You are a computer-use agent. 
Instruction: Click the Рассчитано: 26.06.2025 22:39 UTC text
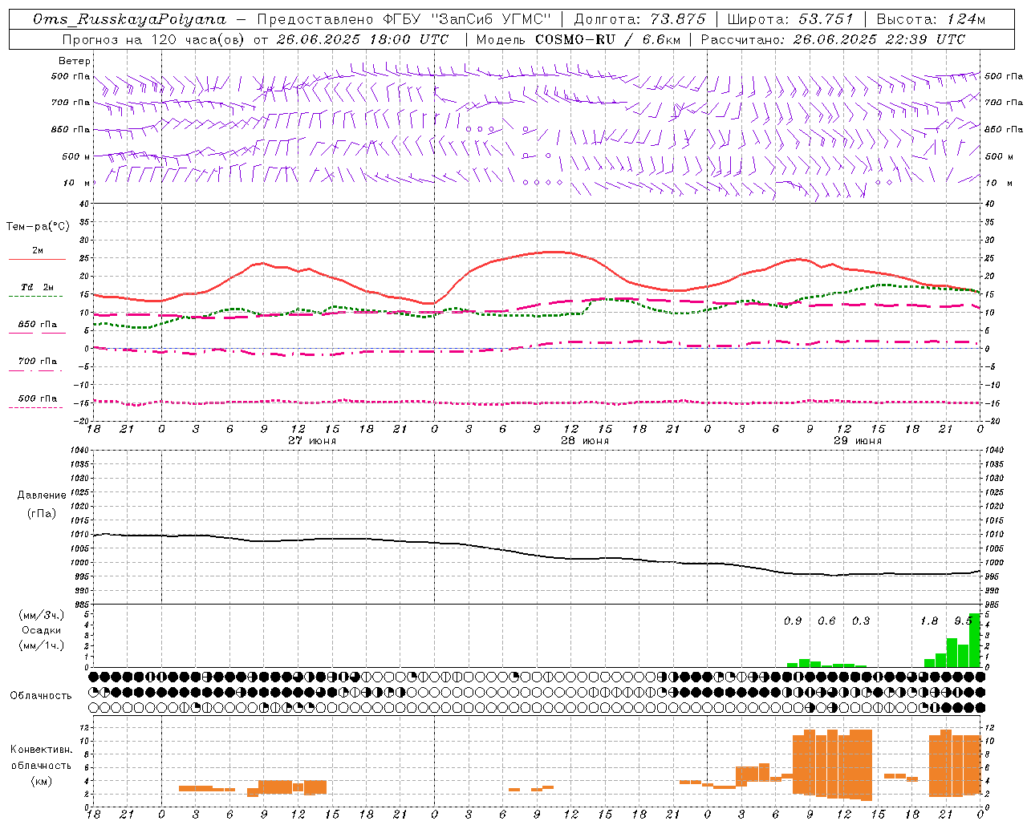point(833,38)
